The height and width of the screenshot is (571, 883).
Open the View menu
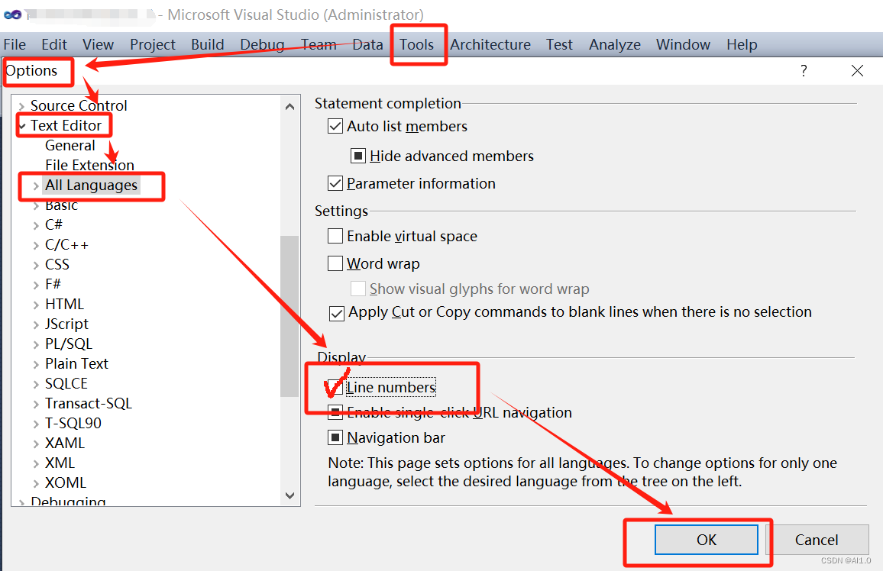click(98, 44)
